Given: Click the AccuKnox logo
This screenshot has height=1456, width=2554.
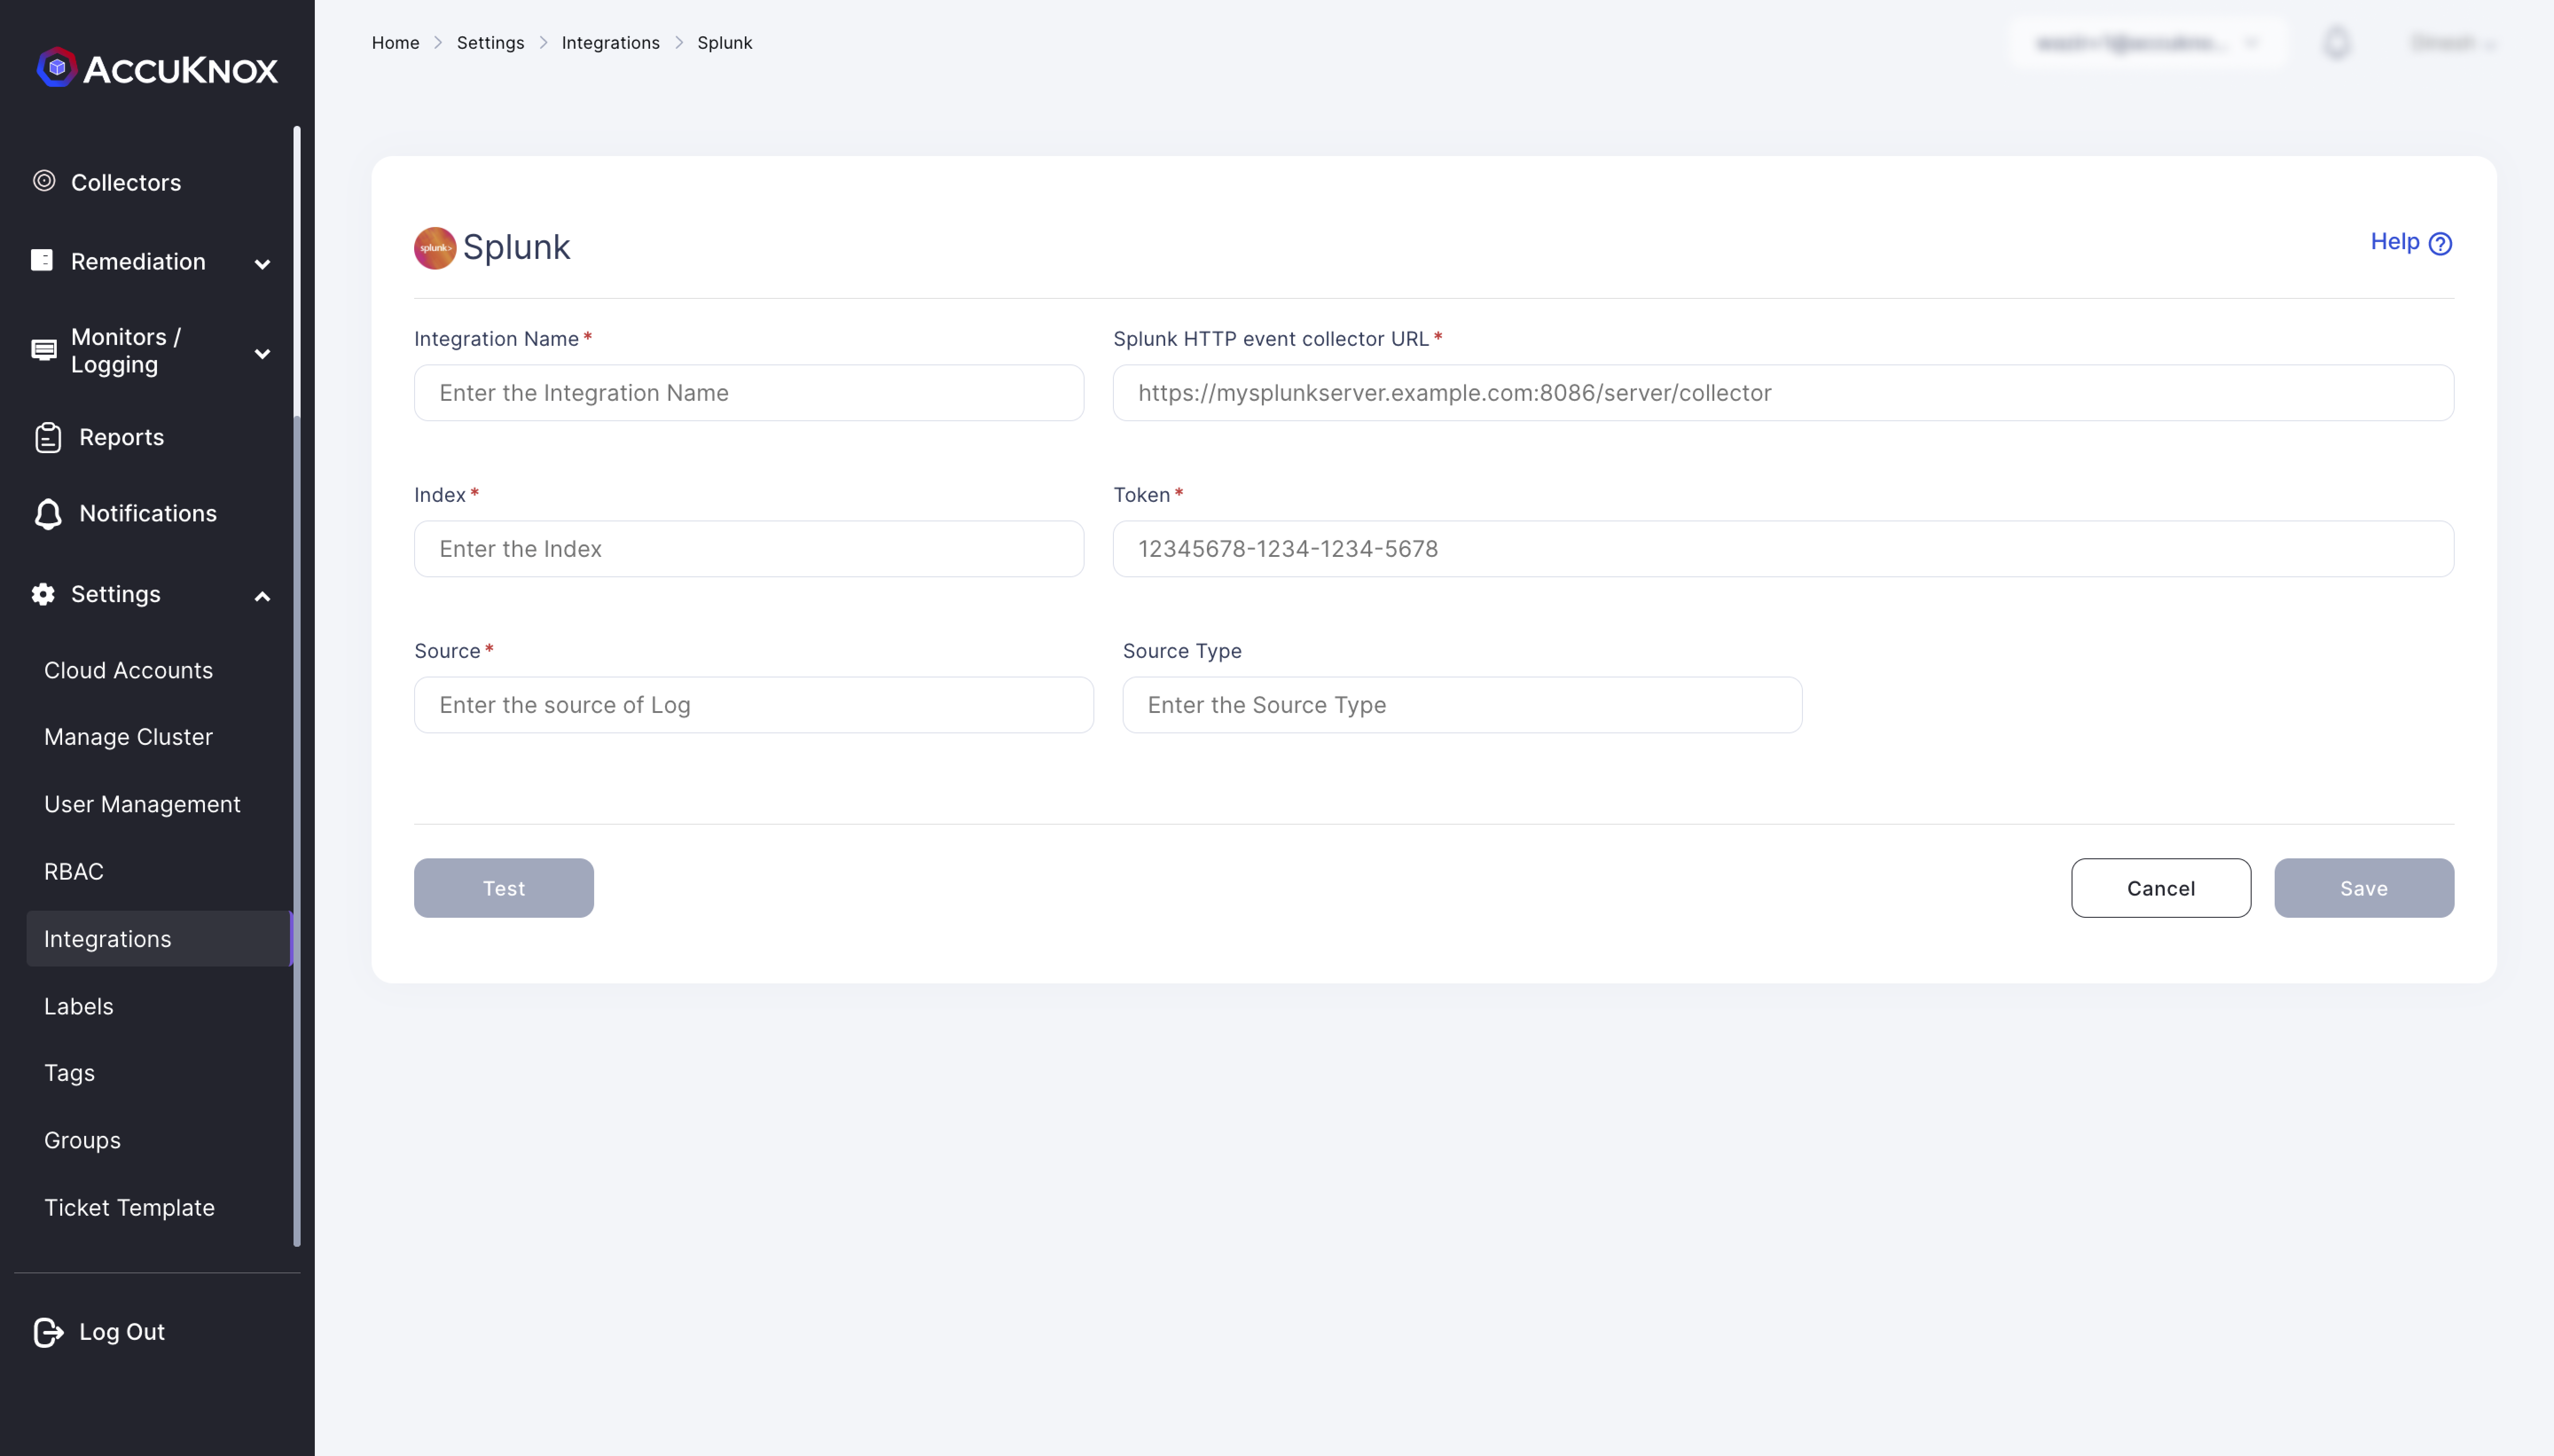Looking at the screenshot, I should pos(157,68).
